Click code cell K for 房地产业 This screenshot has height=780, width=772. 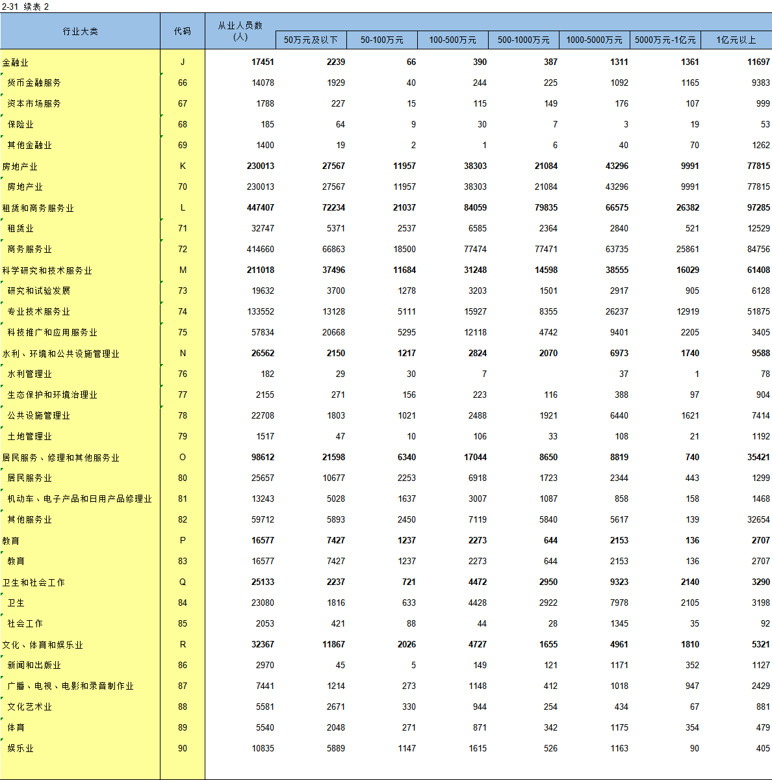(x=183, y=166)
